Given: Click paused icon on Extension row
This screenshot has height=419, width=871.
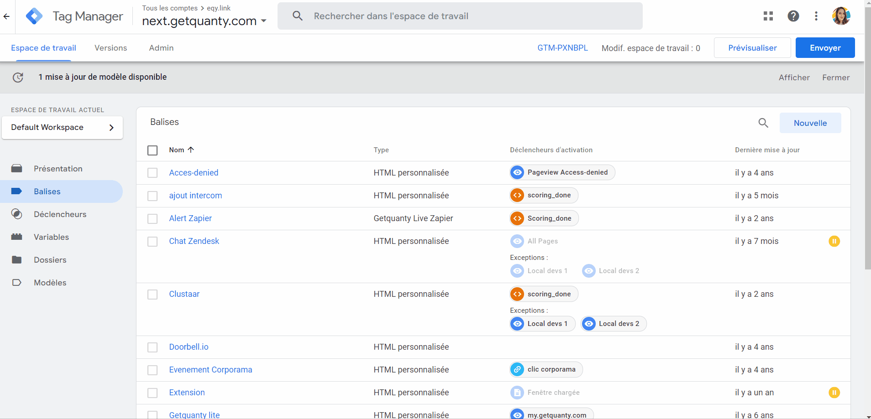Looking at the screenshot, I should [834, 393].
